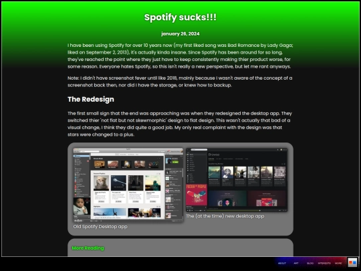Open the MORE navigation menu
The height and width of the screenshot is (271, 361).
(x=338, y=263)
